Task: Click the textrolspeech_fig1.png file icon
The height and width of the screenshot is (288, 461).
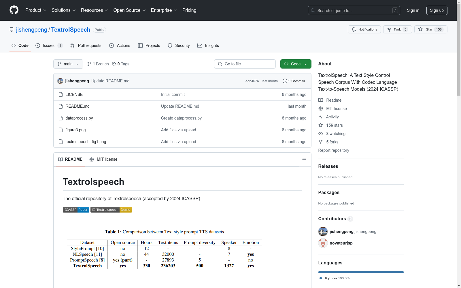Action: tap(61, 142)
